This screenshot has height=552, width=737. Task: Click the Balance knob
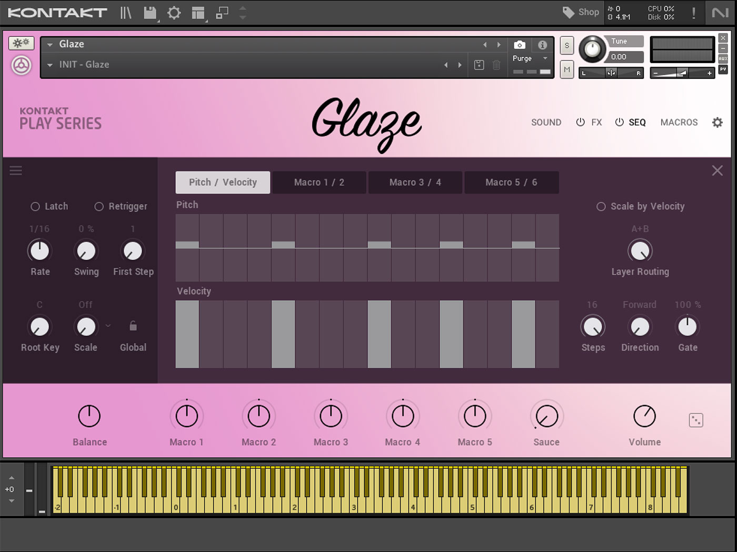(89, 416)
